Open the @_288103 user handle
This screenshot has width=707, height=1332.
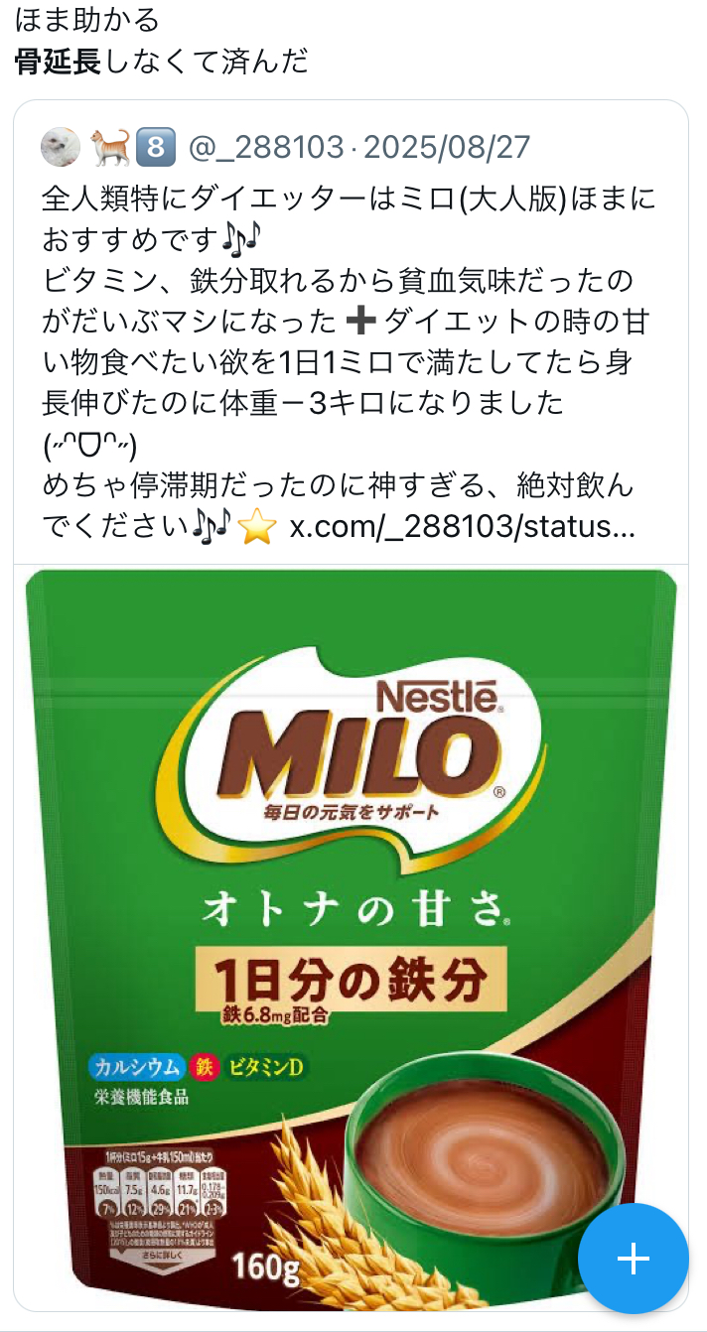click(x=263, y=149)
